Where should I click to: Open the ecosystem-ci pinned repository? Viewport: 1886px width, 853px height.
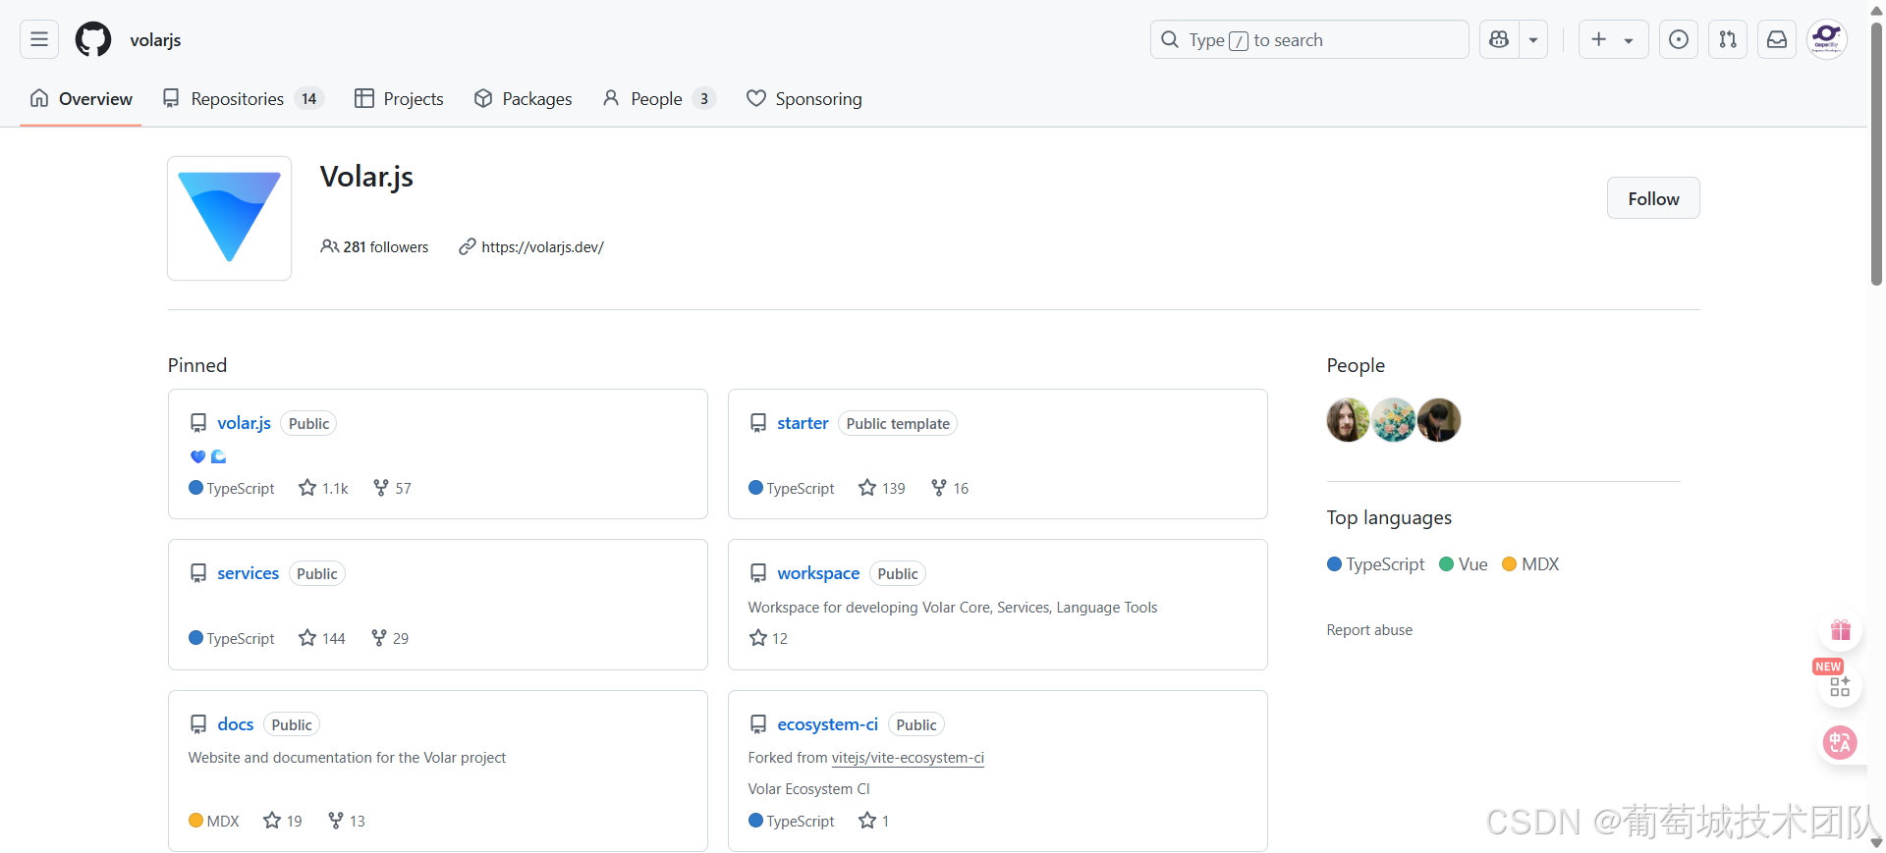pyautogui.click(x=827, y=724)
